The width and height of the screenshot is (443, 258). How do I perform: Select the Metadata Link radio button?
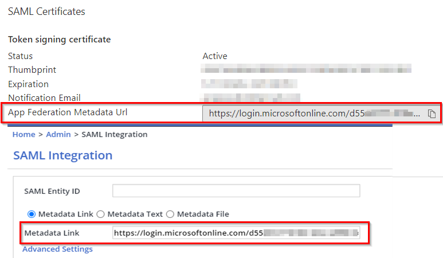pos(32,214)
